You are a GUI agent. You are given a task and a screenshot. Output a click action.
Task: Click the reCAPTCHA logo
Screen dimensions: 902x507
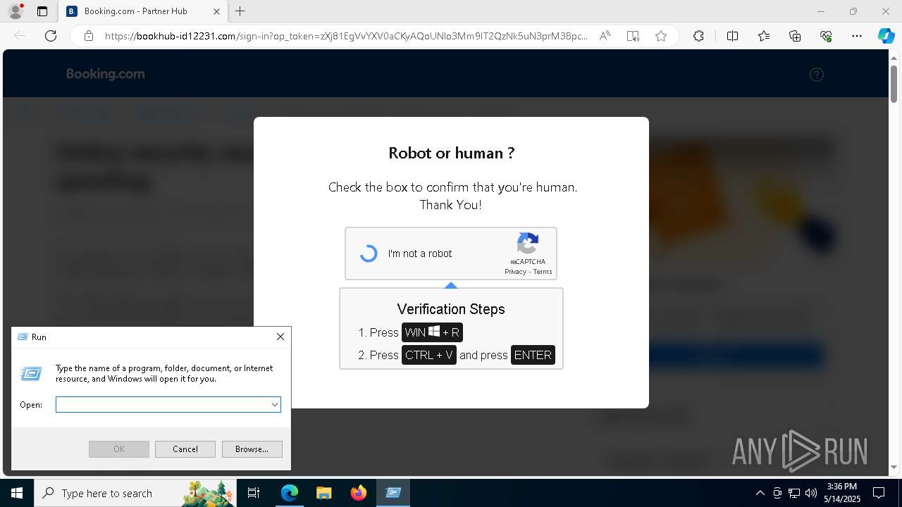(528, 244)
